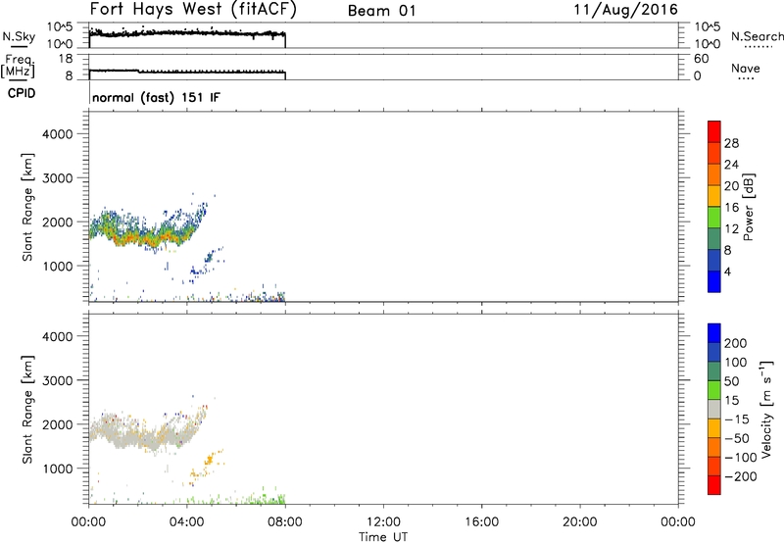784x543 pixels.
Task: Click the frequency trace line
Action: point(187,72)
